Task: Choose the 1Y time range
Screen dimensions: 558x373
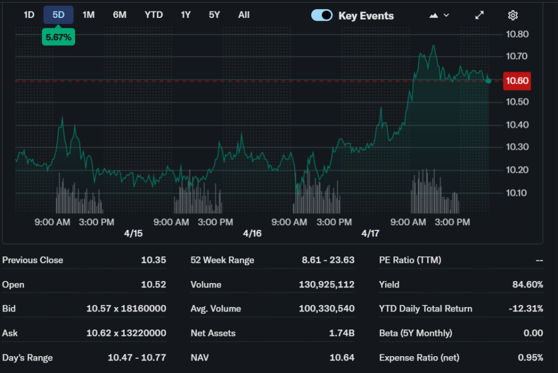Action: point(186,15)
